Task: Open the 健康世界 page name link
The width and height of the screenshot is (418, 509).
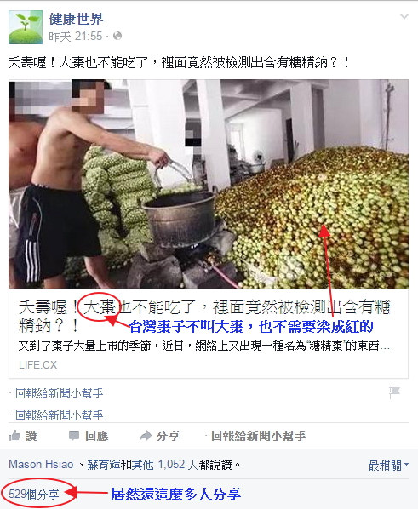Action: [76, 20]
